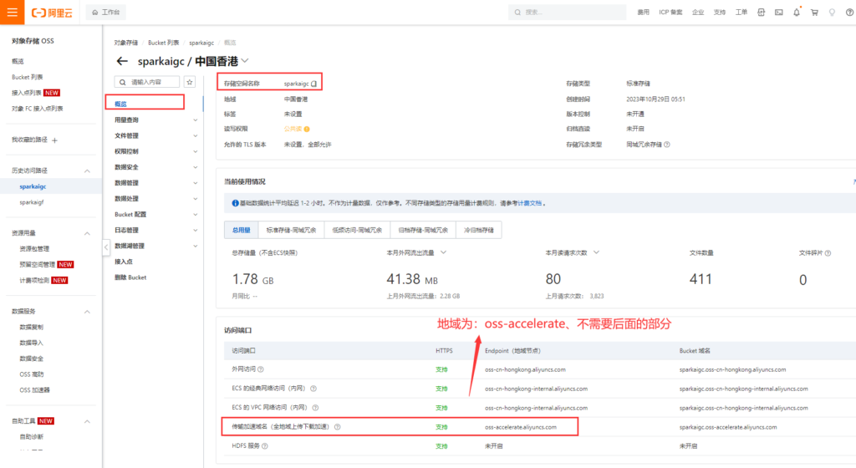Switch to the 冷归档存储 tab
Screen dimensions: 856x468
click(477, 230)
